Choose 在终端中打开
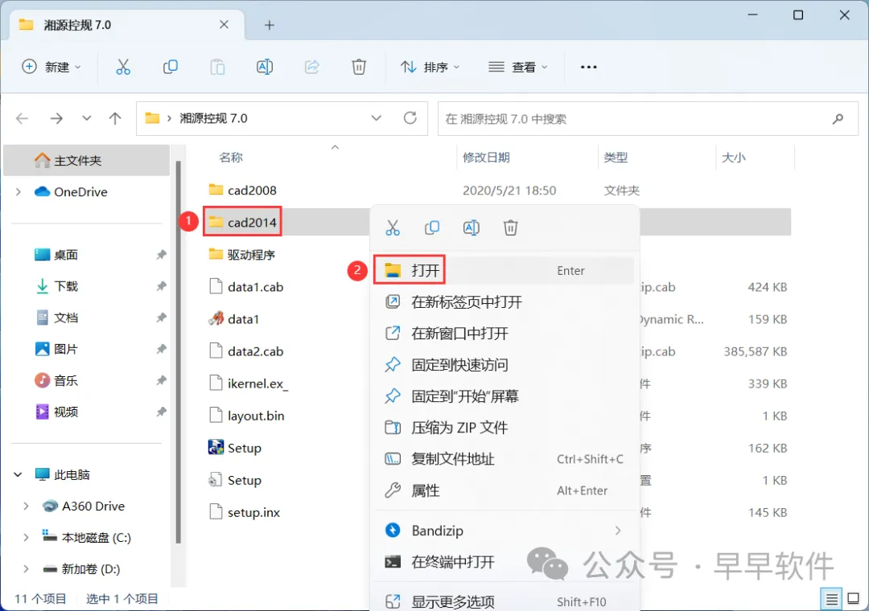 [505, 562]
